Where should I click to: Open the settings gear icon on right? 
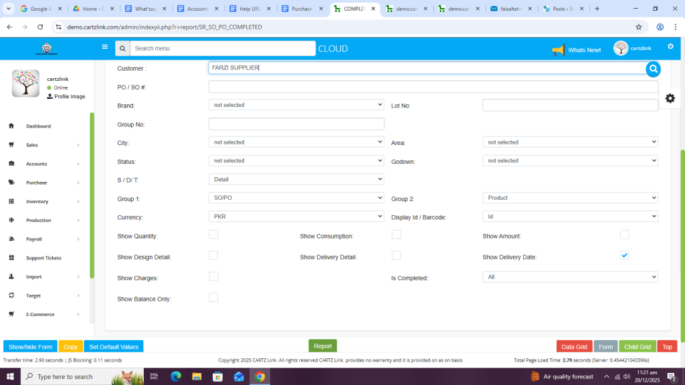point(670,98)
